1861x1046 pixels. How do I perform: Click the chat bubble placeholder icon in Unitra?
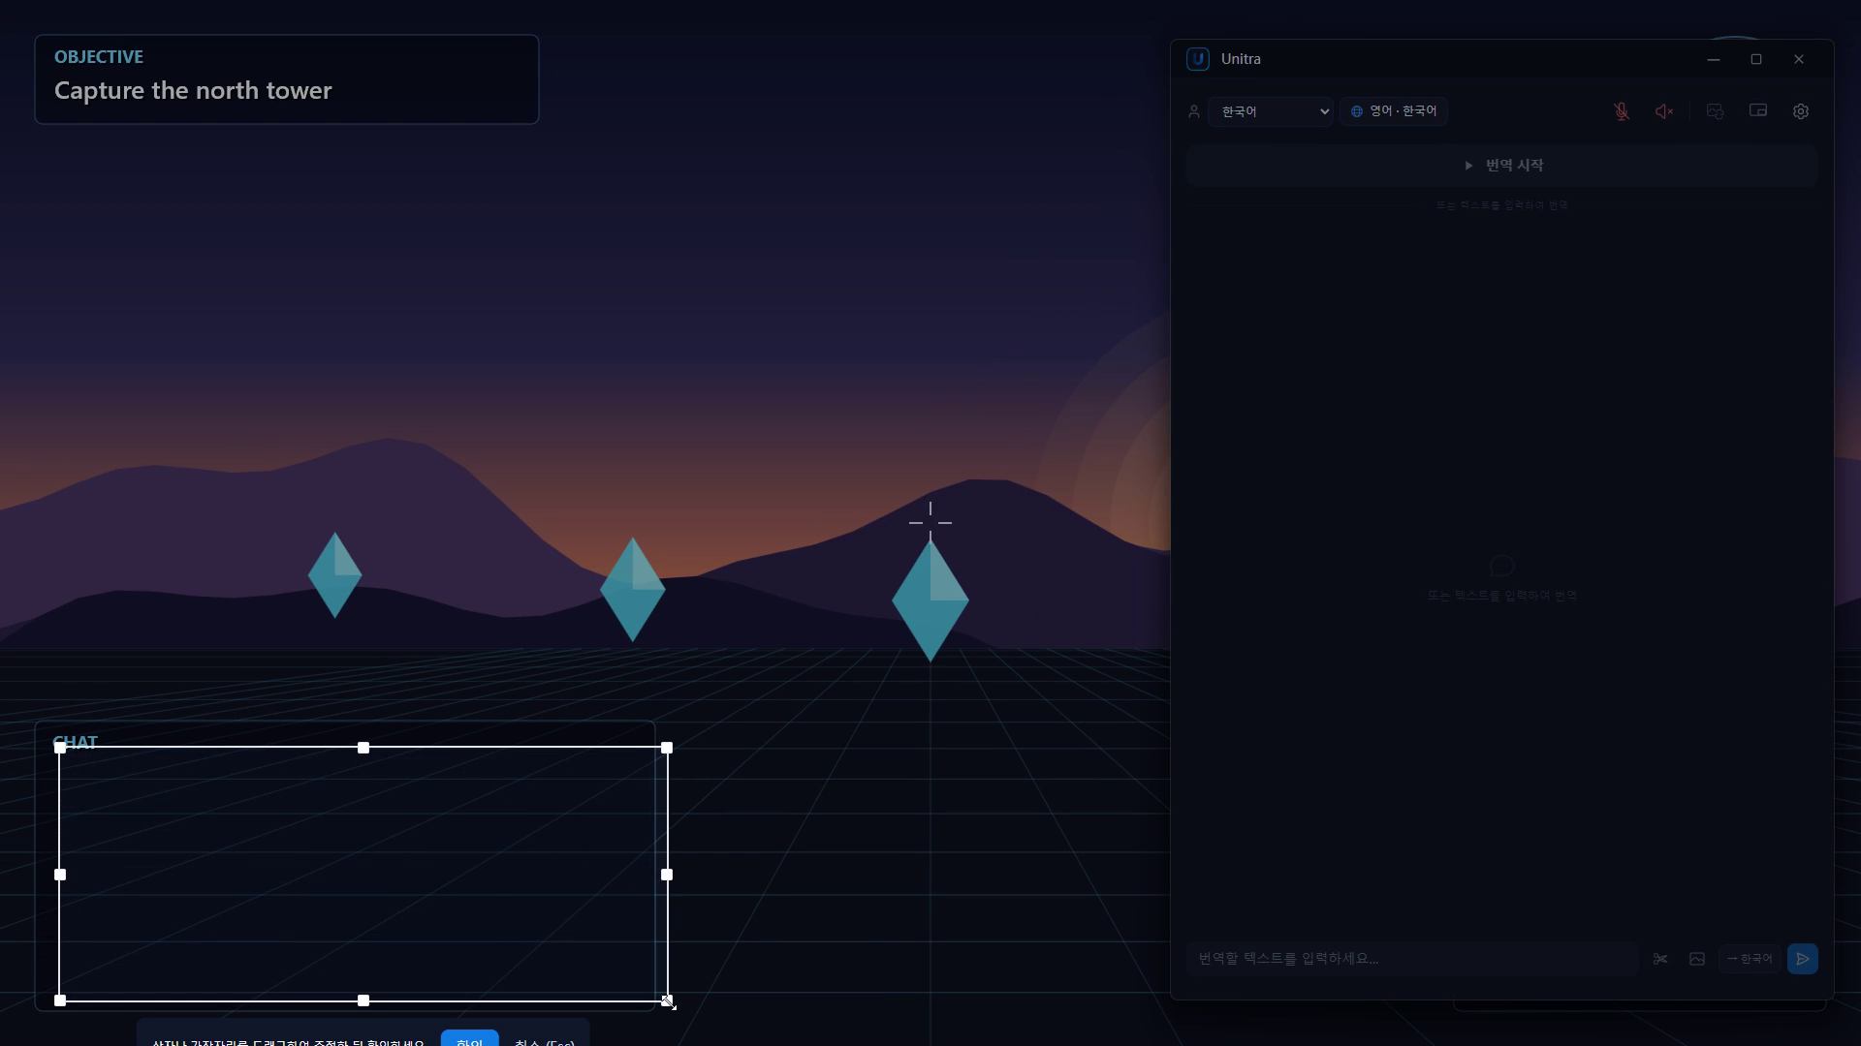[x=1501, y=566]
